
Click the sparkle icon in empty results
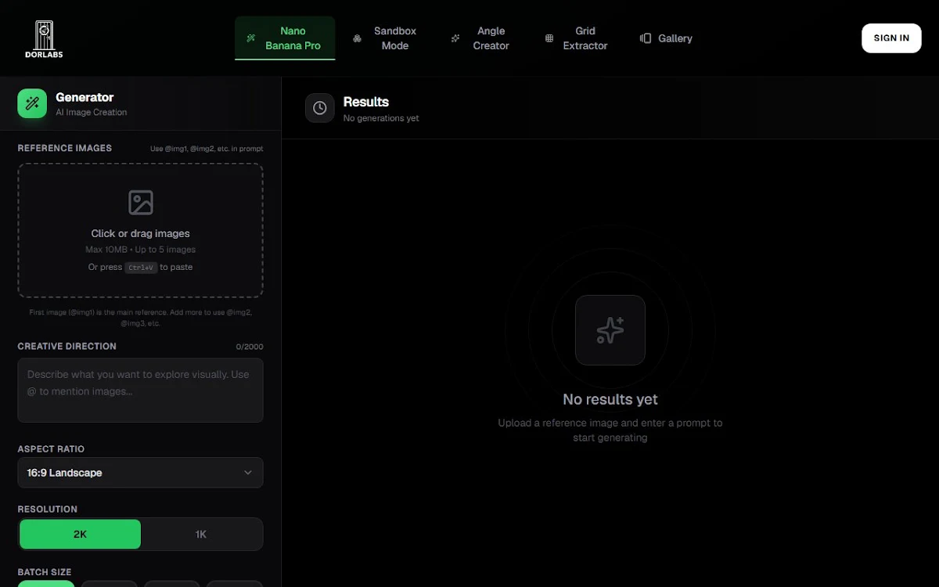click(x=610, y=330)
